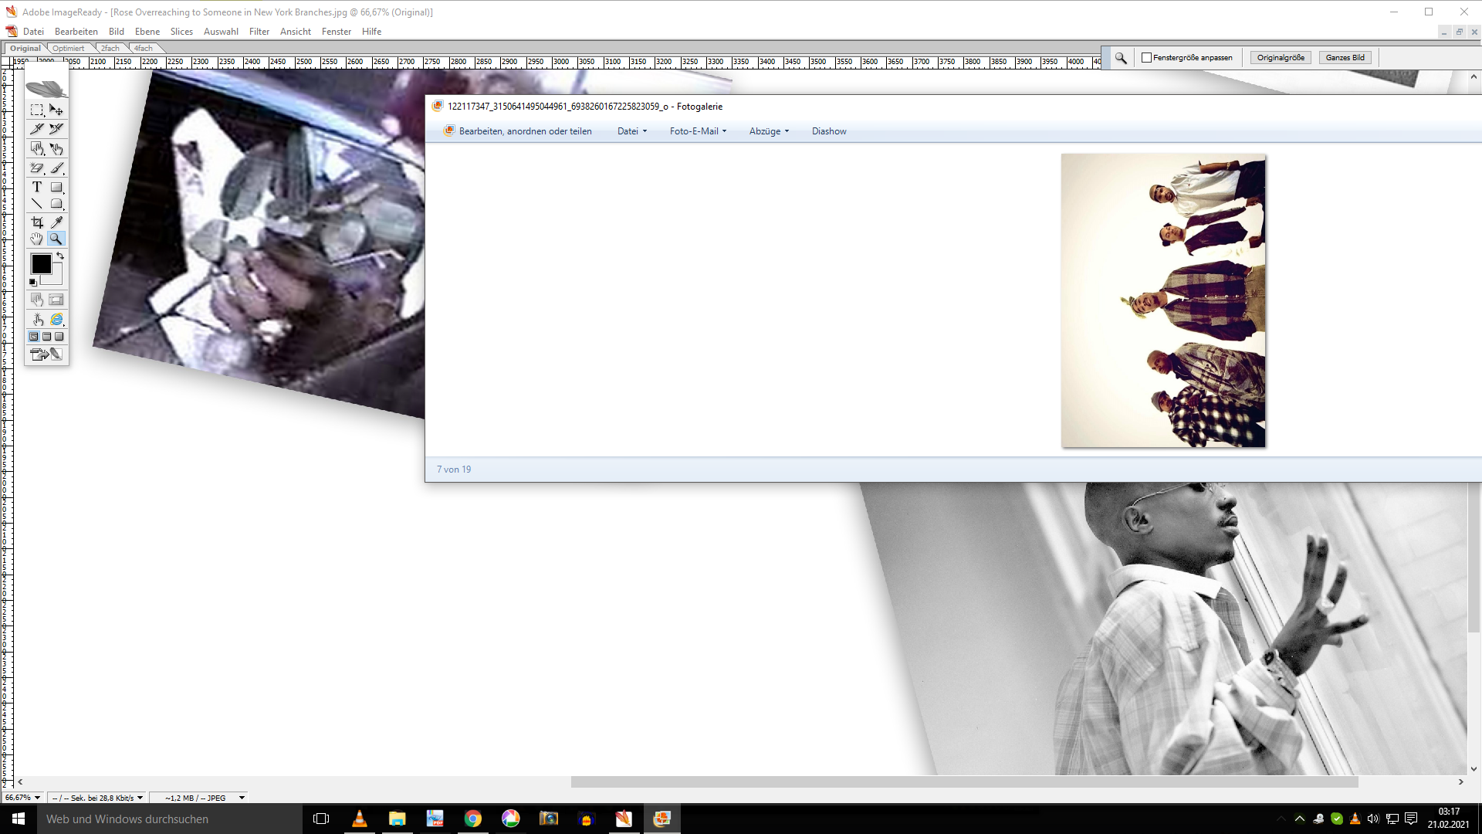This screenshot has height=834, width=1482.
Task: Open the Ansicht menu
Action: pyautogui.click(x=296, y=32)
